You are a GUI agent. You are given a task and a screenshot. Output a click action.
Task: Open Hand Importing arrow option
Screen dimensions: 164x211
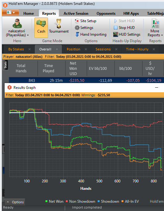(77, 34)
